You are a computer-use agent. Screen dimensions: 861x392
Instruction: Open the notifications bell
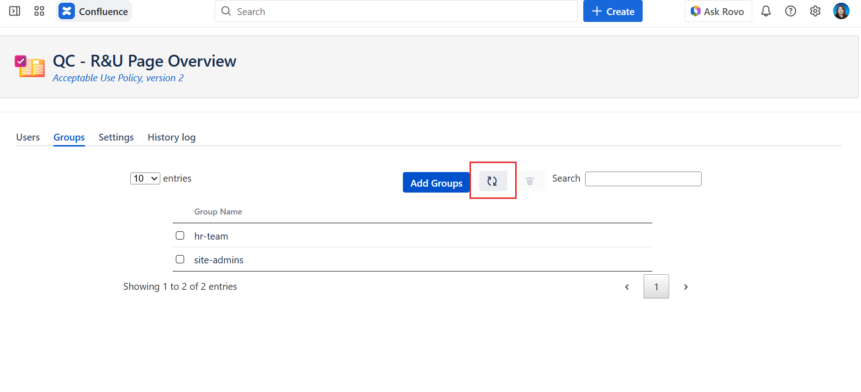coord(766,11)
